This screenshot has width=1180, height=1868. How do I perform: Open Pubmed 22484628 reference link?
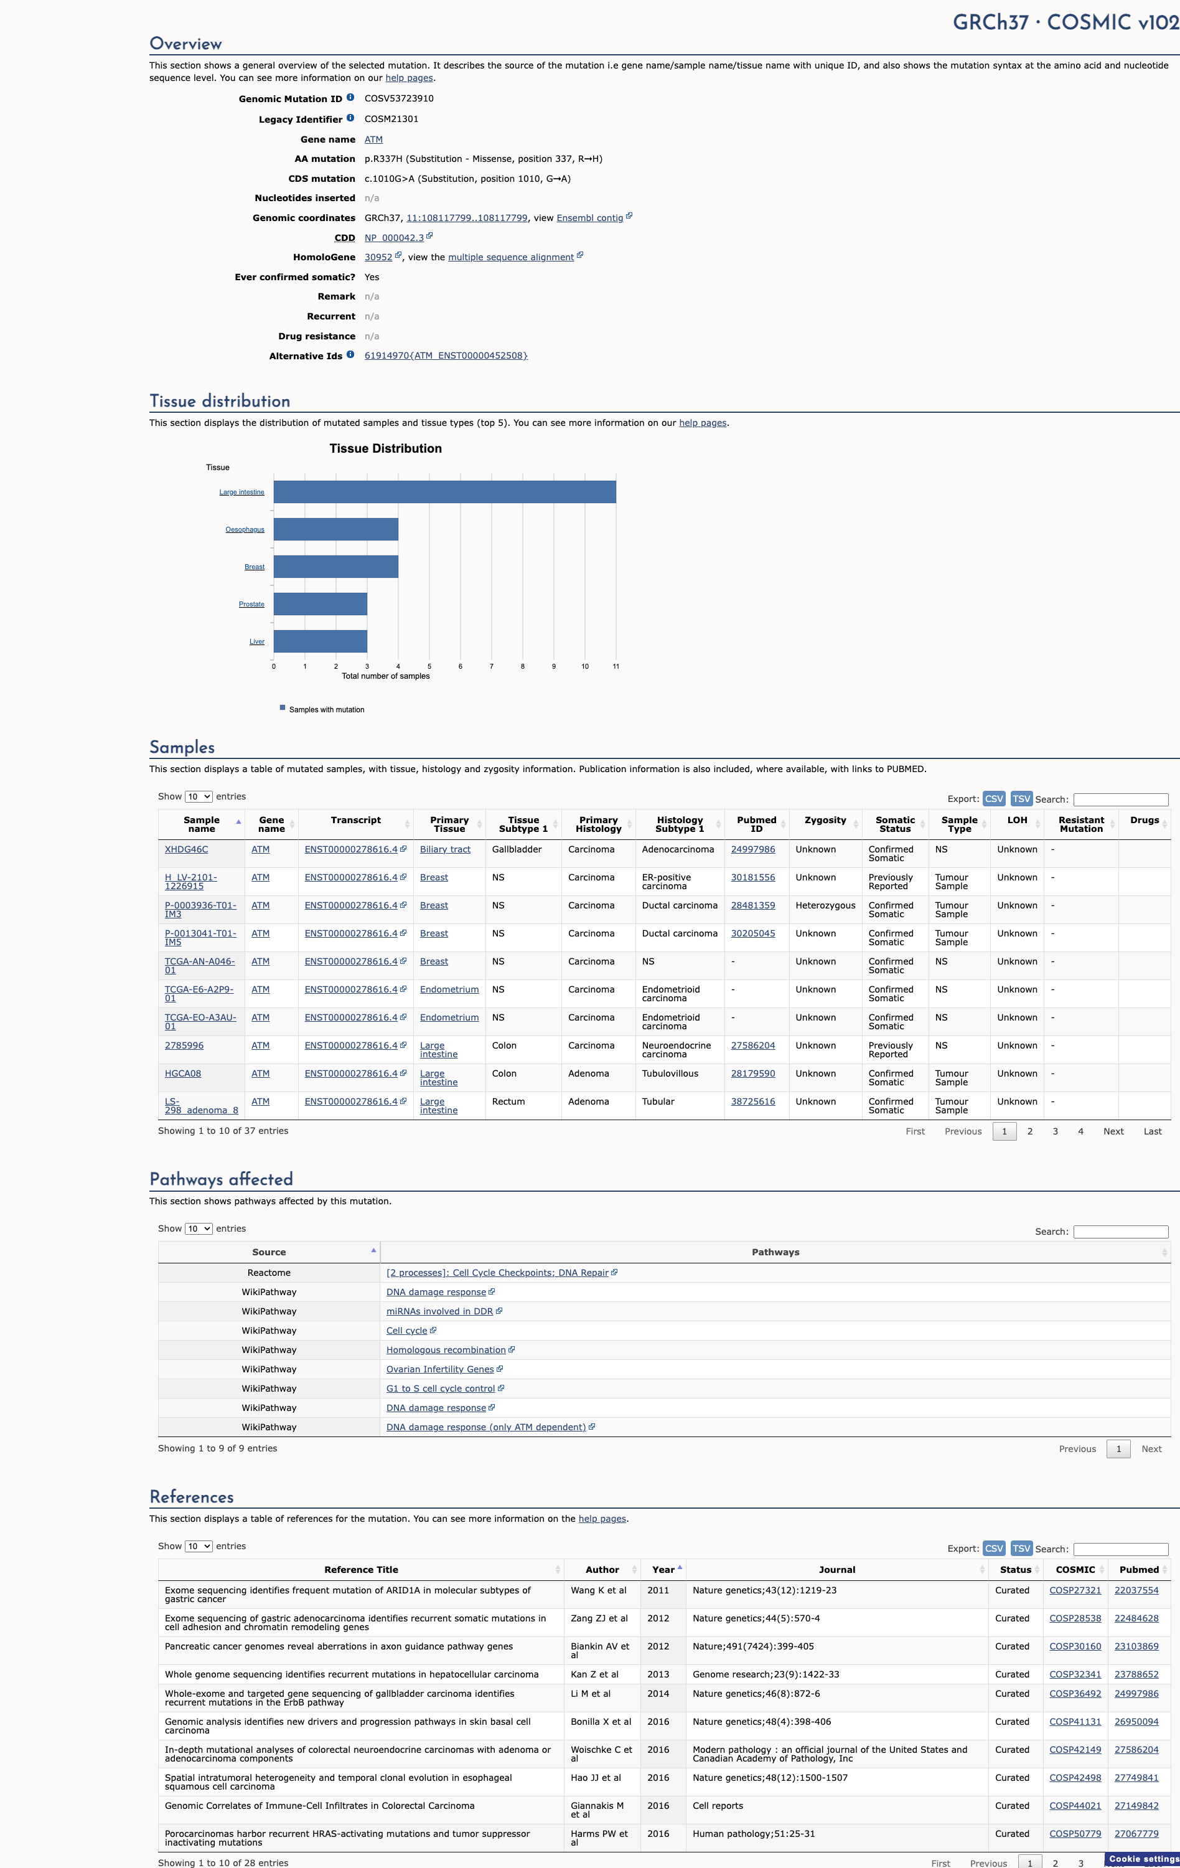tap(1136, 1619)
